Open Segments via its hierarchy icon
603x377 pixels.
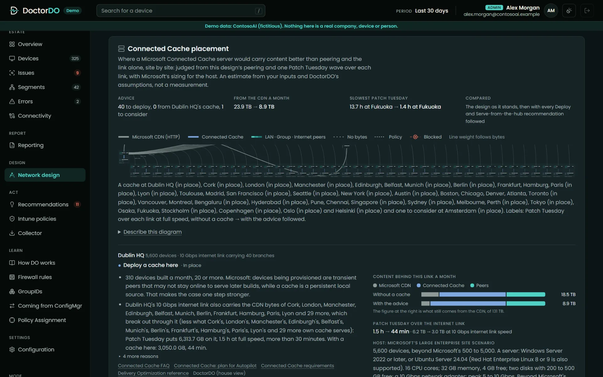pyautogui.click(x=12, y=87)
